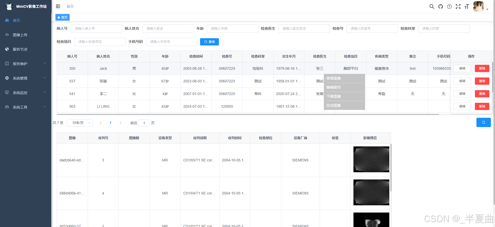Focus the 病人号 input field
Viewport: 495px width, 227px height.
96,29
